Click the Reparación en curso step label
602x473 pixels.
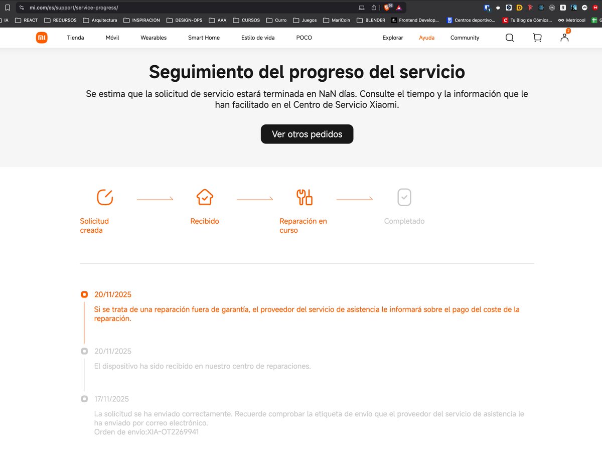pos(303,226)
